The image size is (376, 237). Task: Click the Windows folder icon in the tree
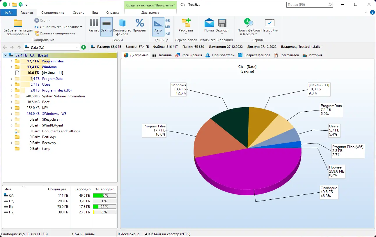[x=17, y=67]
